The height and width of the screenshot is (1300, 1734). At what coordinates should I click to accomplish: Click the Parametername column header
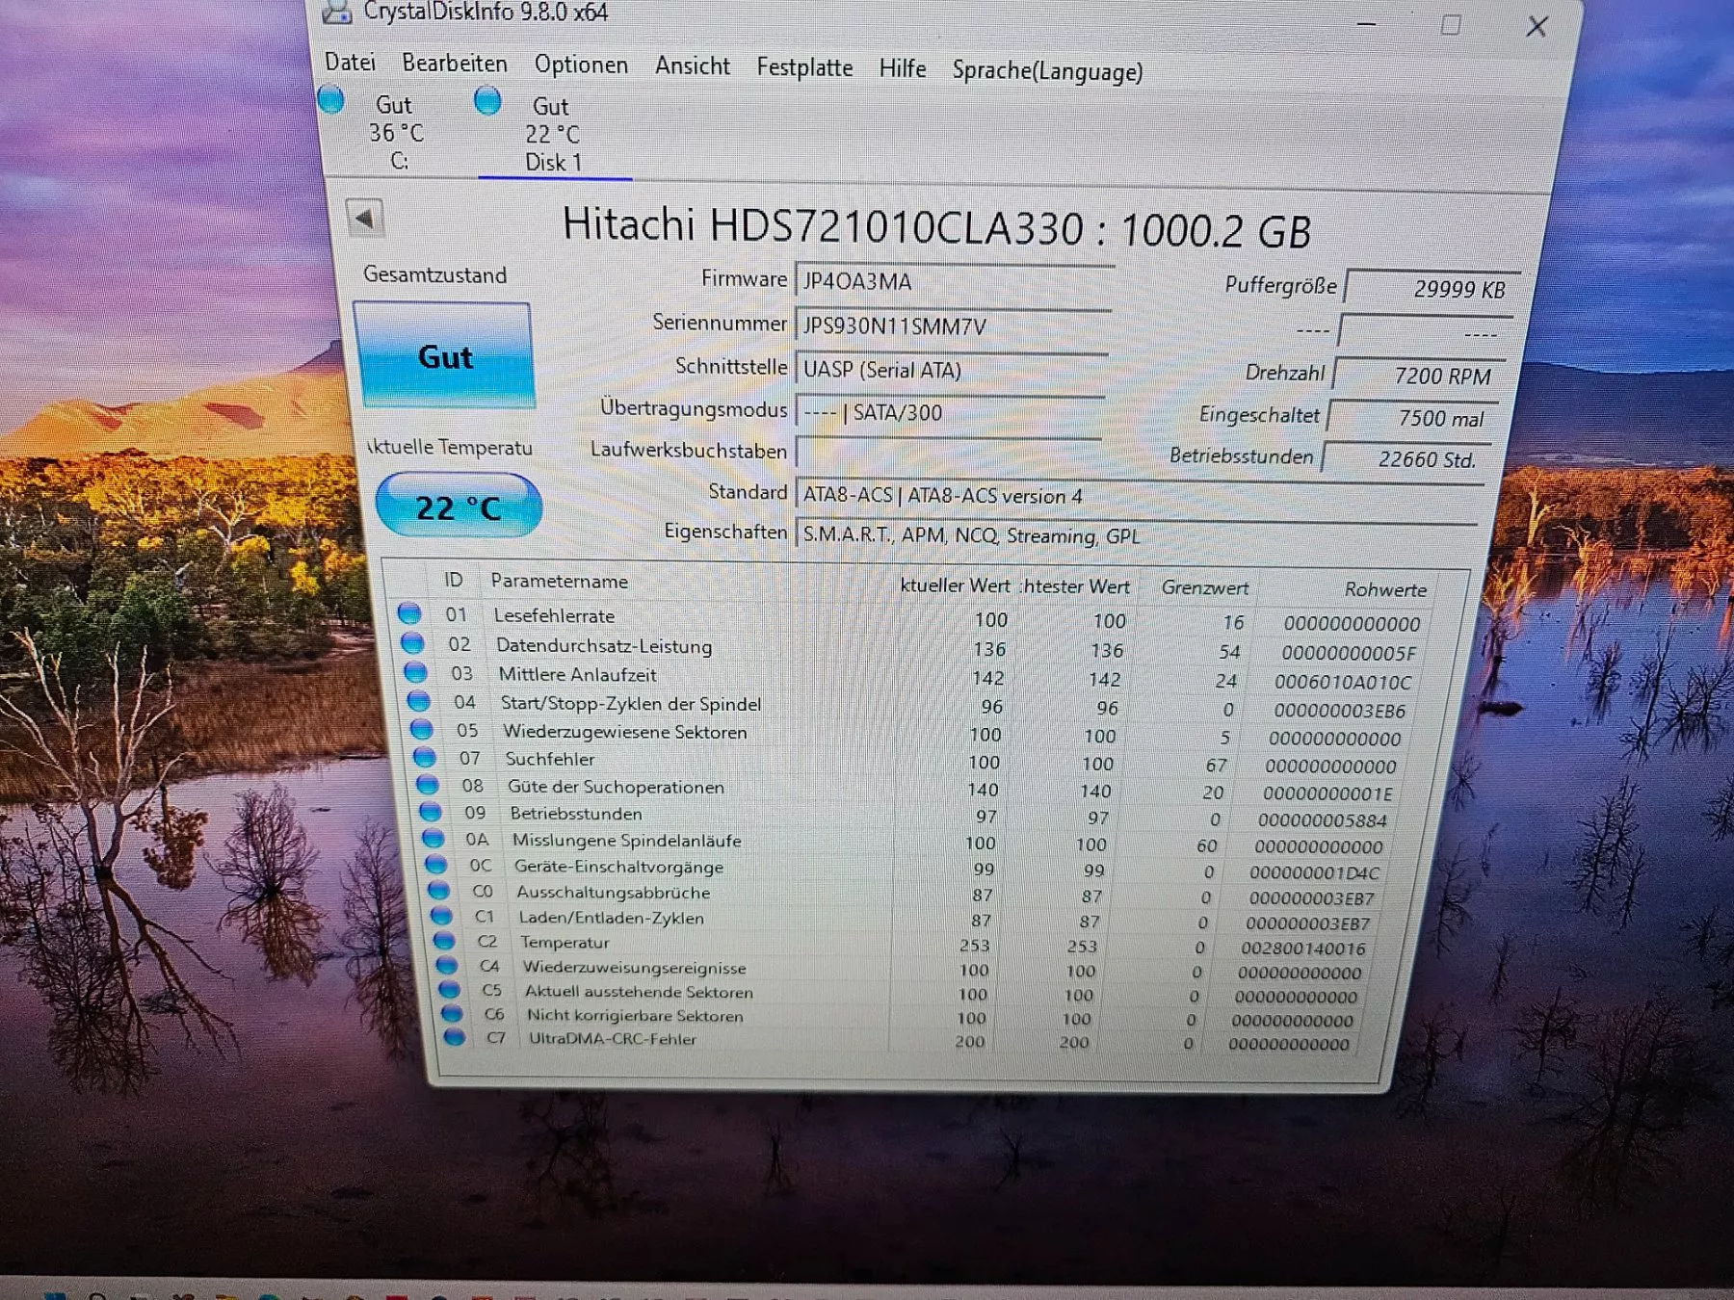pos(559,581)
